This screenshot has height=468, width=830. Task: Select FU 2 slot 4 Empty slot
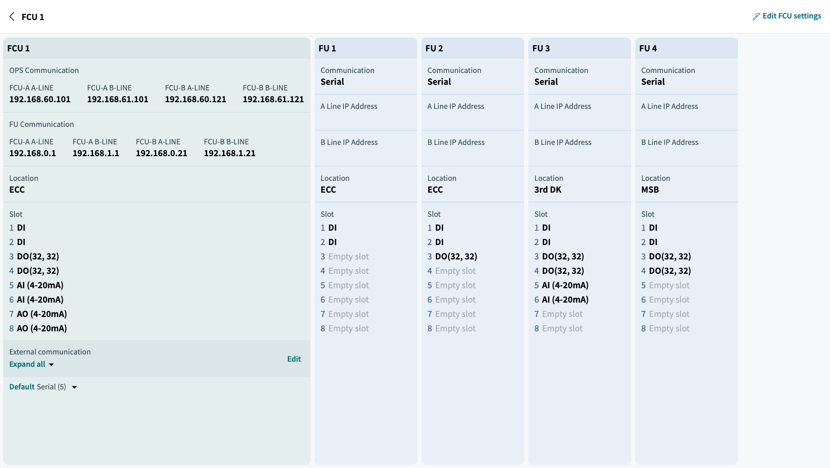coord(452,271)
